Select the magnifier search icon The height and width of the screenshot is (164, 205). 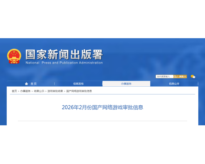[x=175, y=77]
